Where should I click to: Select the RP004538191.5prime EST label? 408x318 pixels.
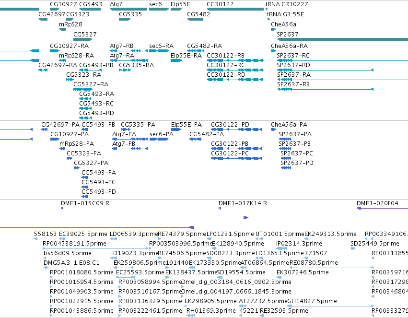pyautogui.click(x=74, y=244)
